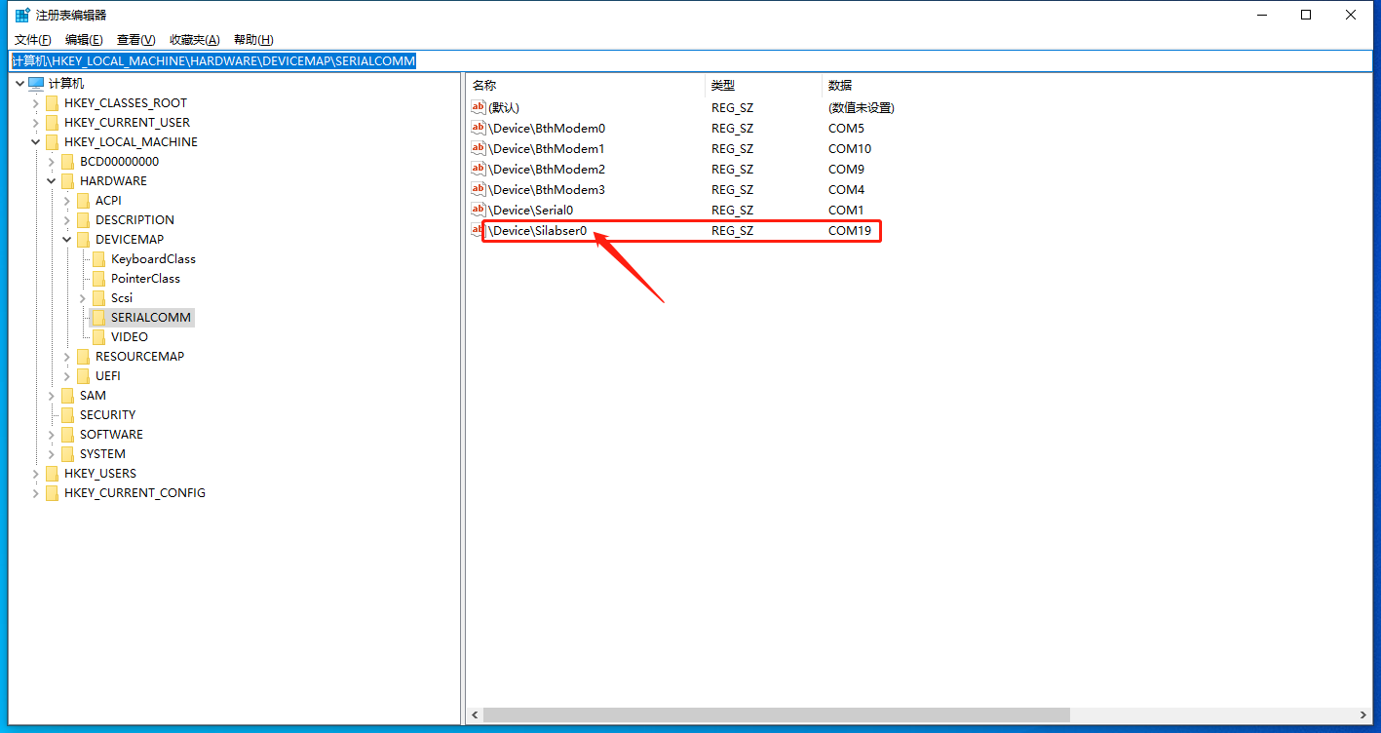1381x733 pixels.
Task: Click the horizontal scrollbar right arrow
Action: point(1362,715)
